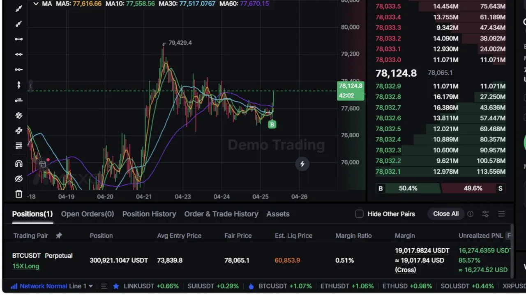The width and height of the screenshot is (526, 295).
Task: Open the Positions(1) tab
Action: pos(32,214)
